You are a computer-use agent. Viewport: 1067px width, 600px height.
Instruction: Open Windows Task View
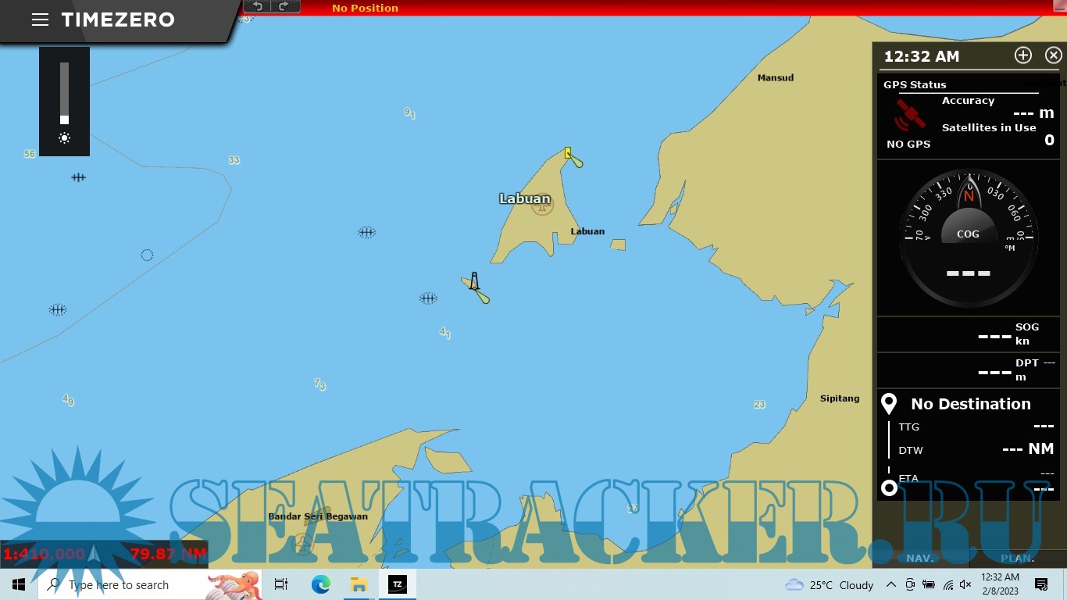[x=281, y=584]
